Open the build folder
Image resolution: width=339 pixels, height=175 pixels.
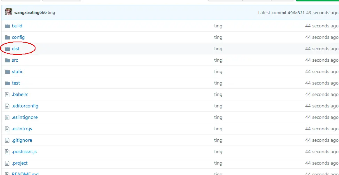tap(17, 26)
